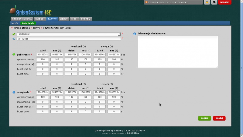243x137 pixels.
Task: Click the wysyłanie: label
Action: 23,92
